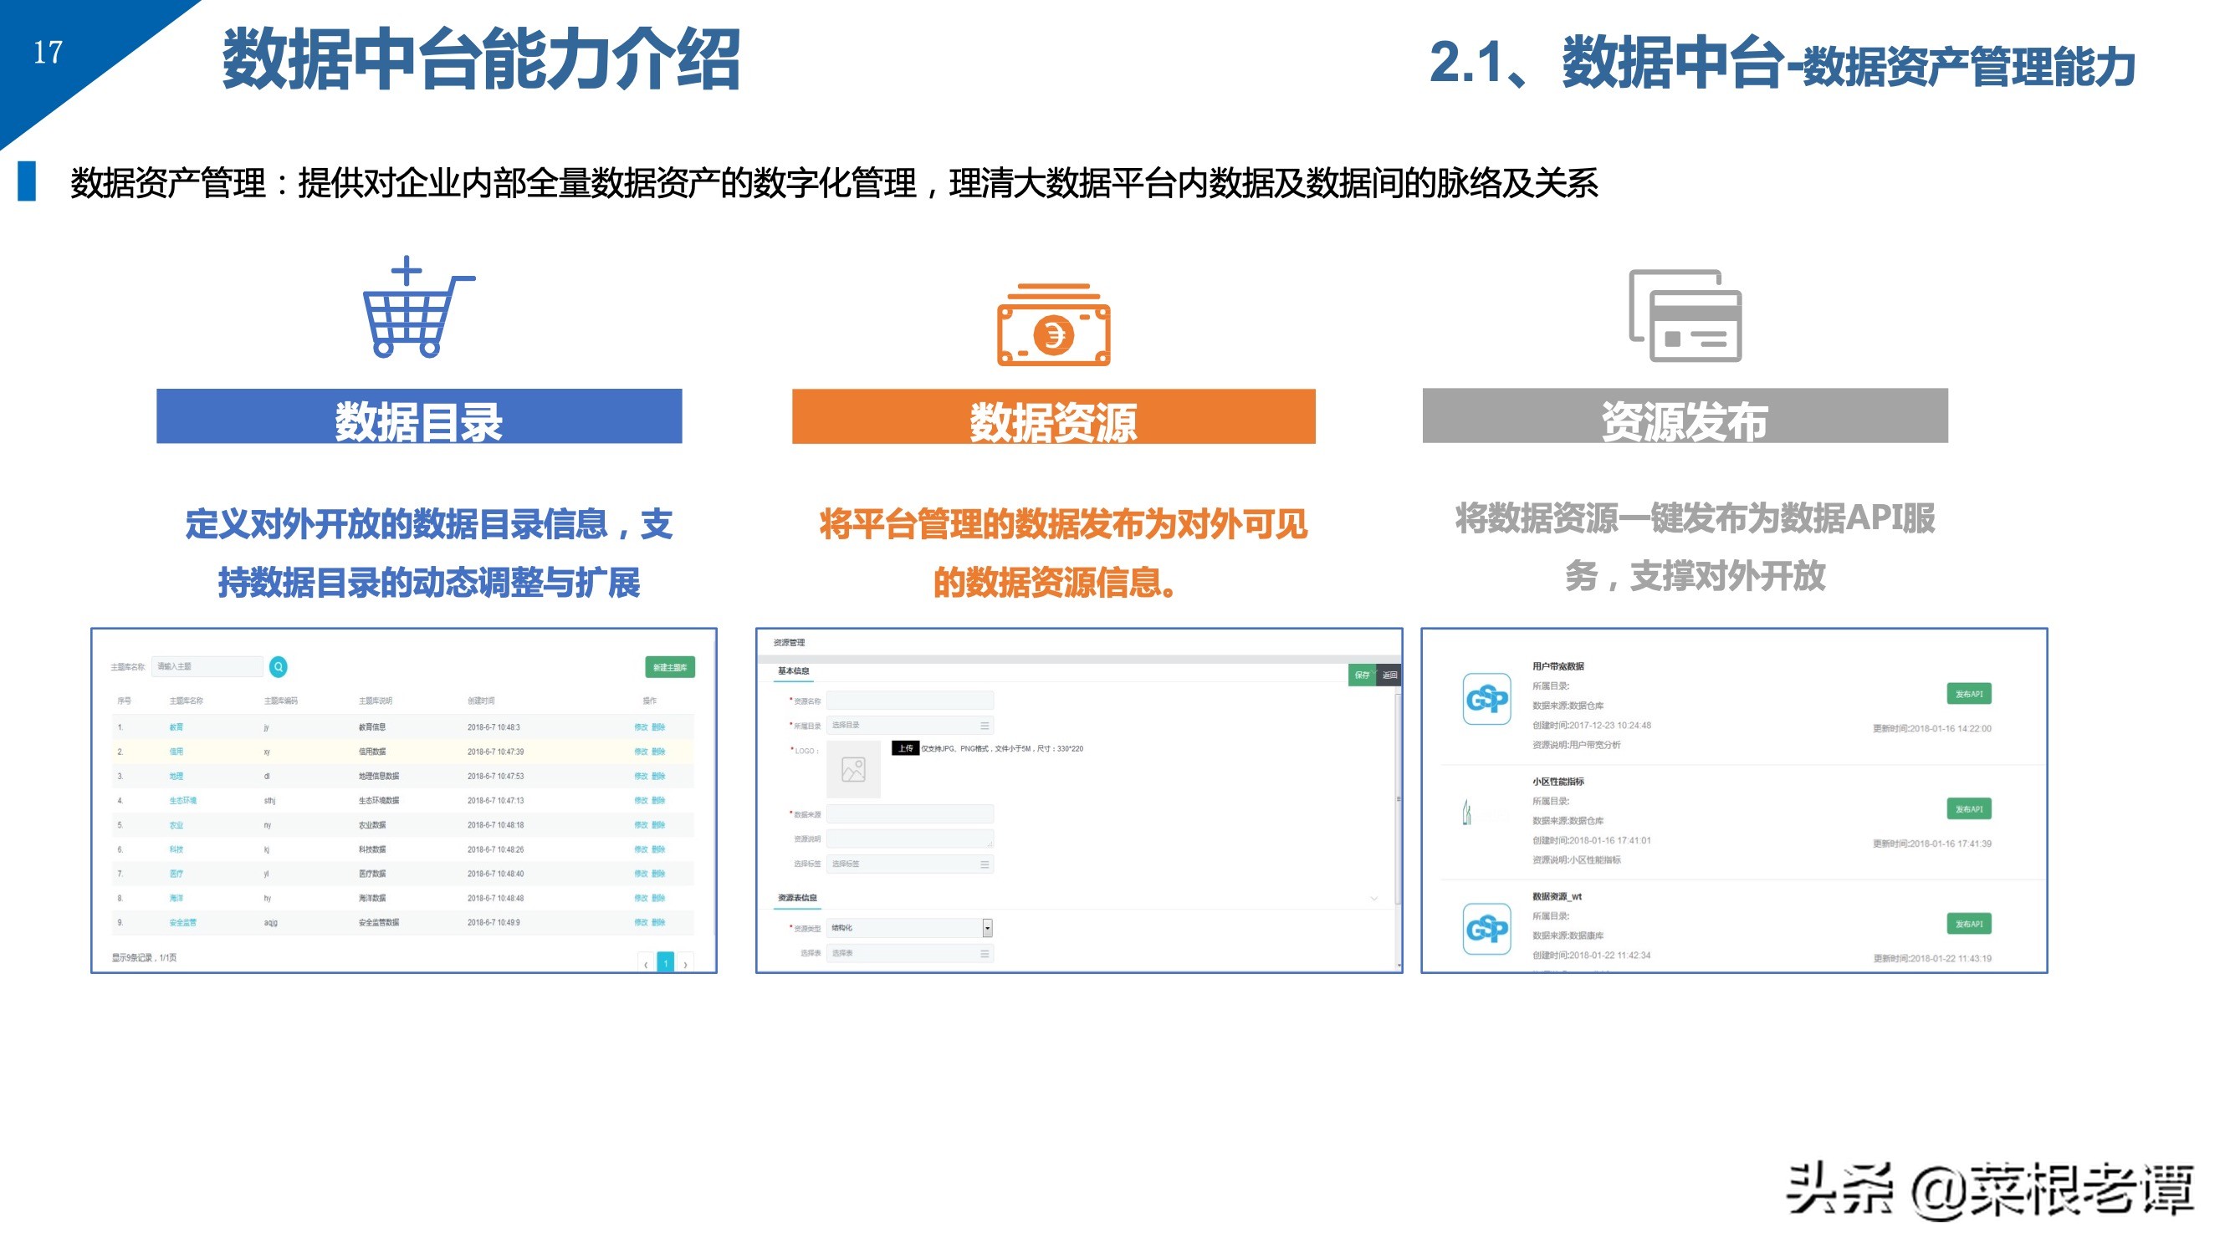Open the 资源类型 结构化 dropdown

(987, 928)
